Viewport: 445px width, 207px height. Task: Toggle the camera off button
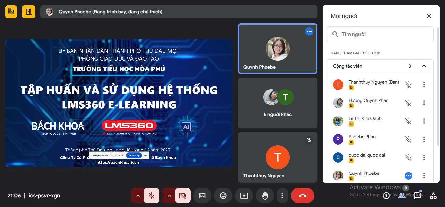(182, 196)
